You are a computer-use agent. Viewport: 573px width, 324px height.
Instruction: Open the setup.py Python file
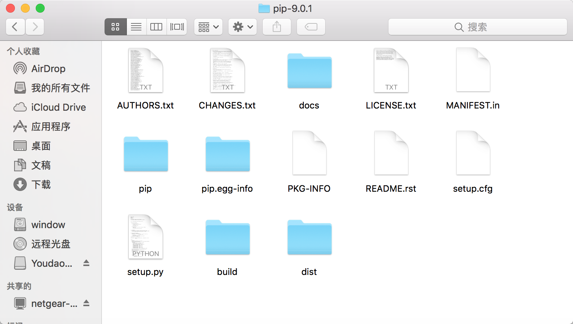click(x=145, y=237)
